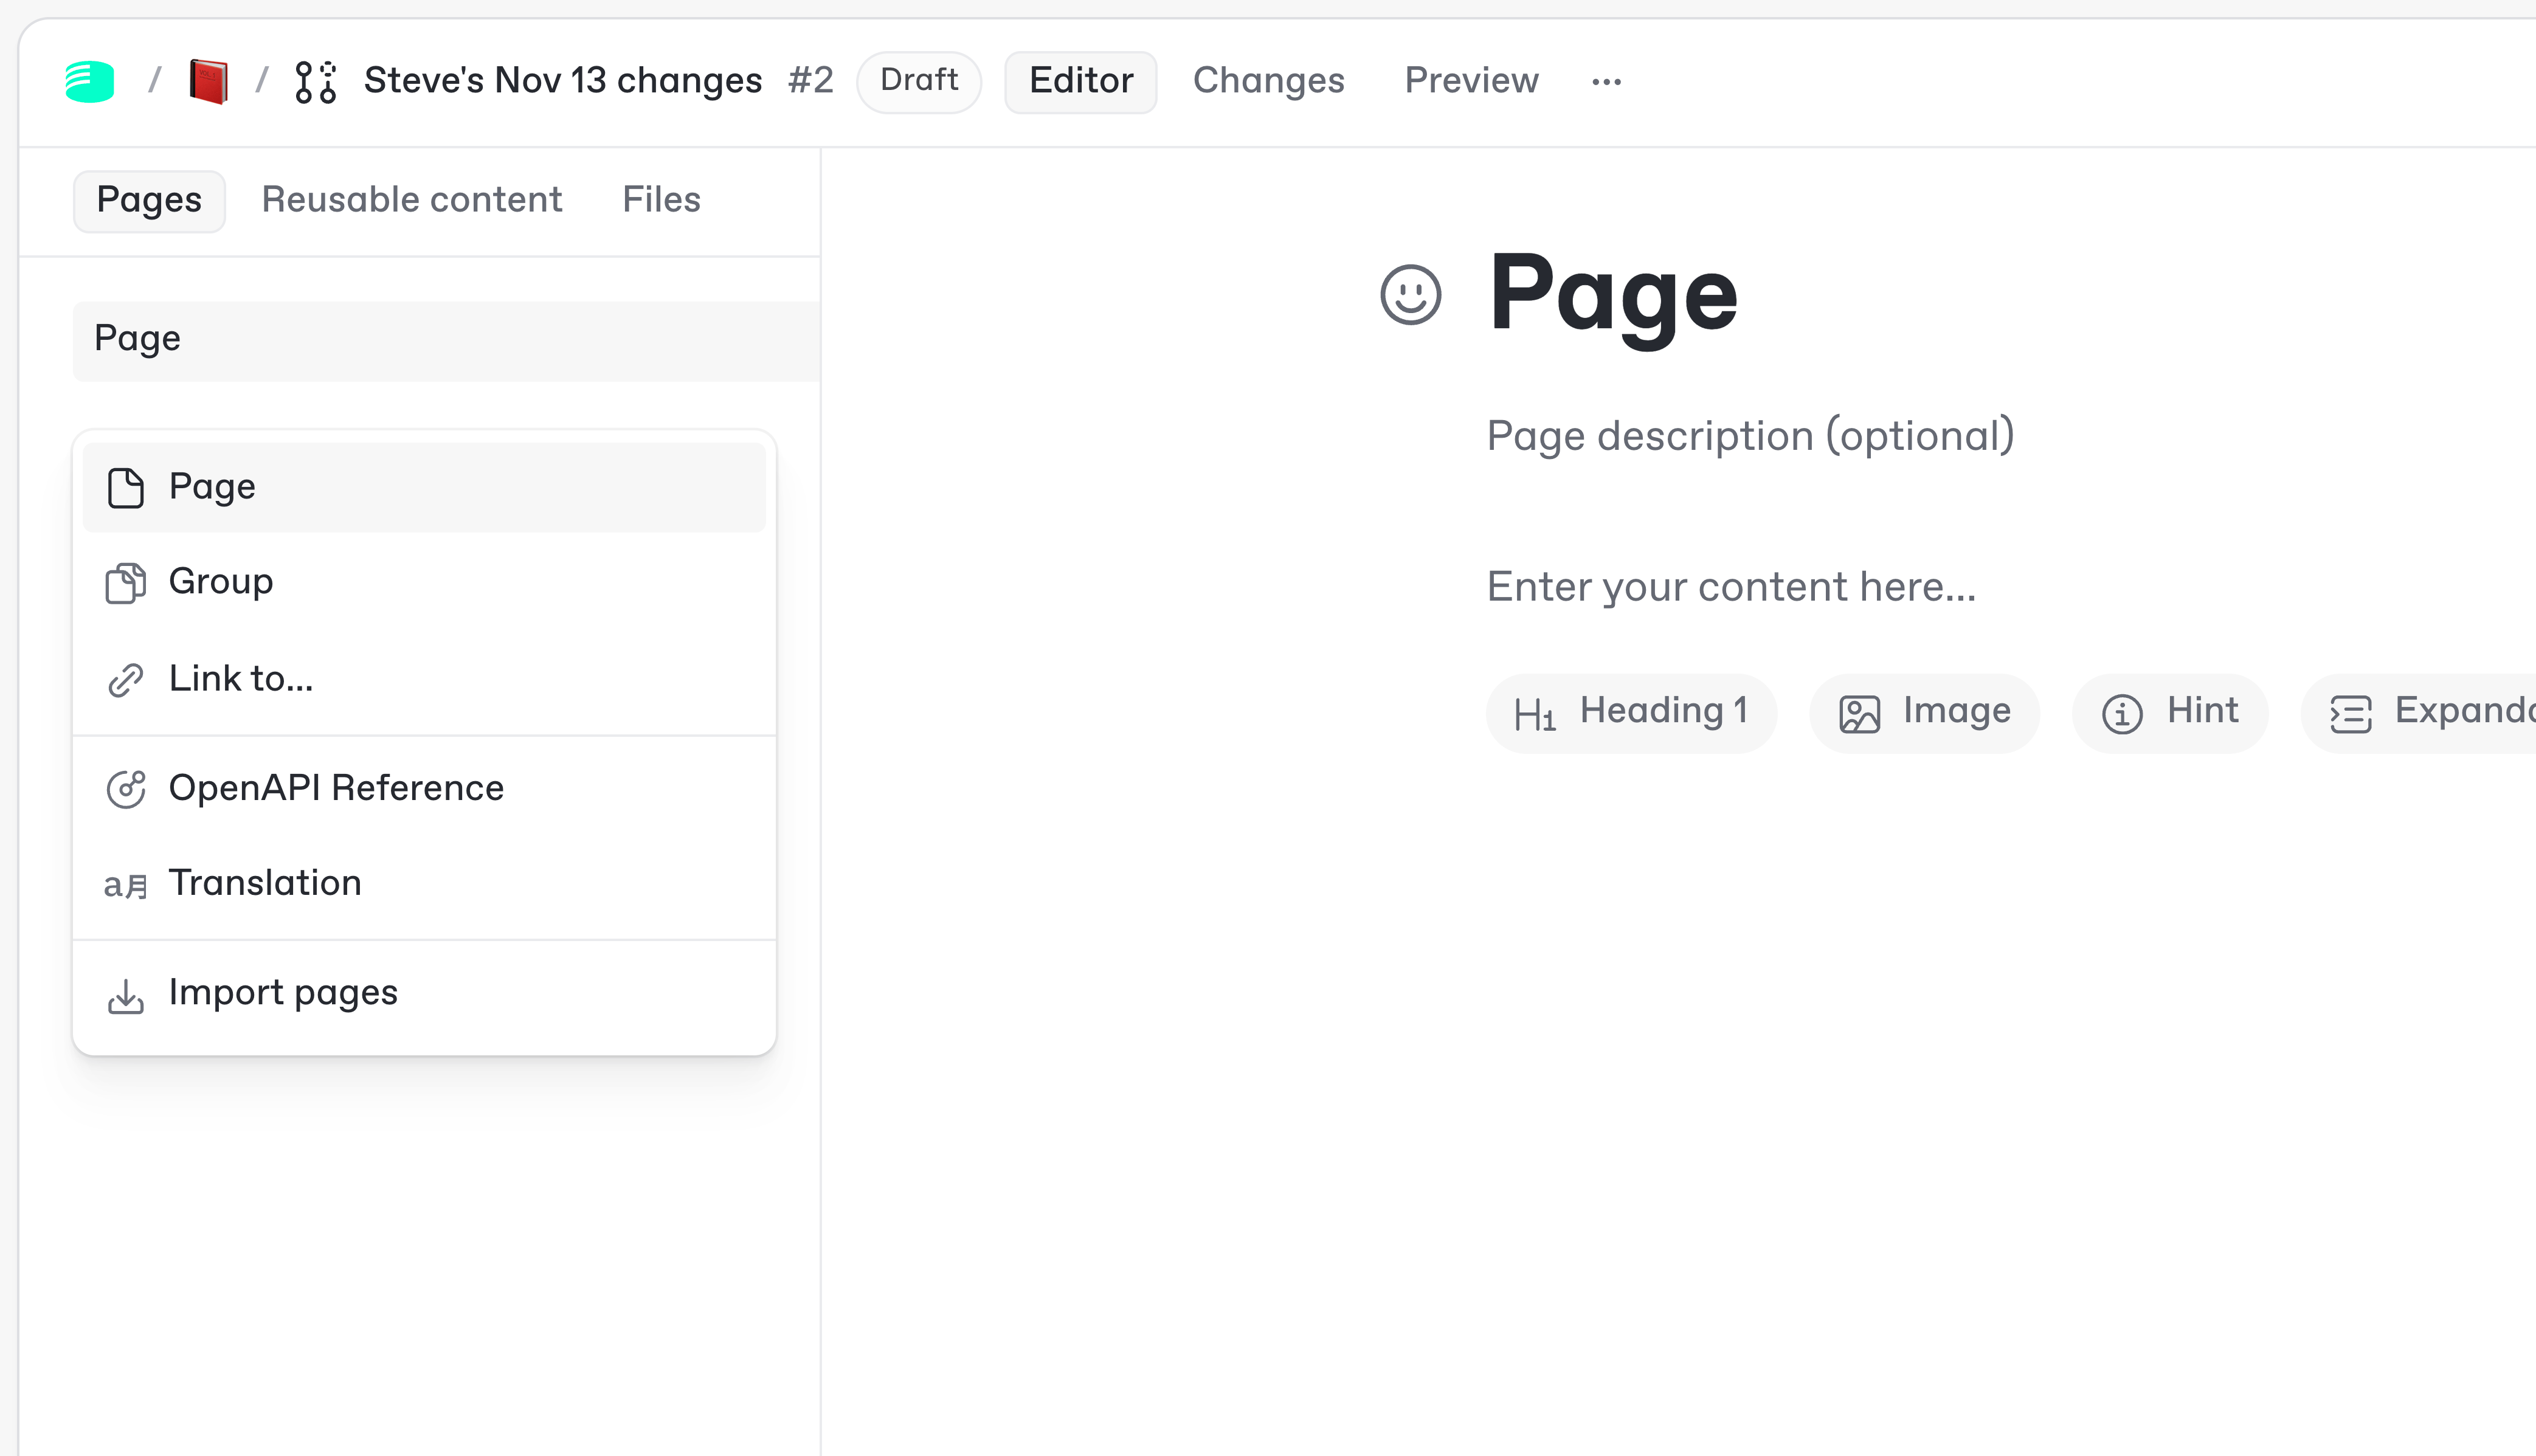Image resolution: width=2536 pixels, height=1456 pixels.
Task: Click the Import pages download icon
Action: pyautogui.click(x=125, y=993)
